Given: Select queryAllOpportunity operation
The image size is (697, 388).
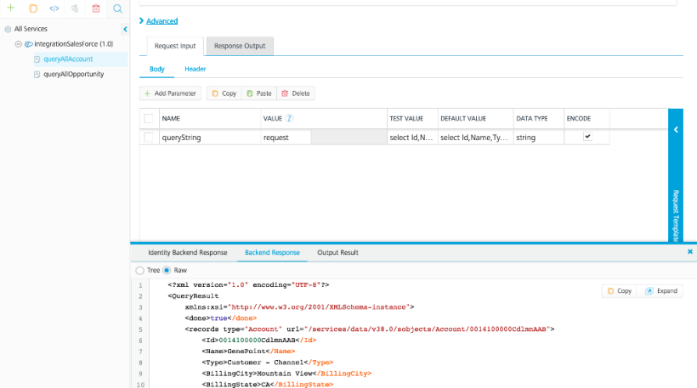Looking at the screenshot, I should click(73, 74).
